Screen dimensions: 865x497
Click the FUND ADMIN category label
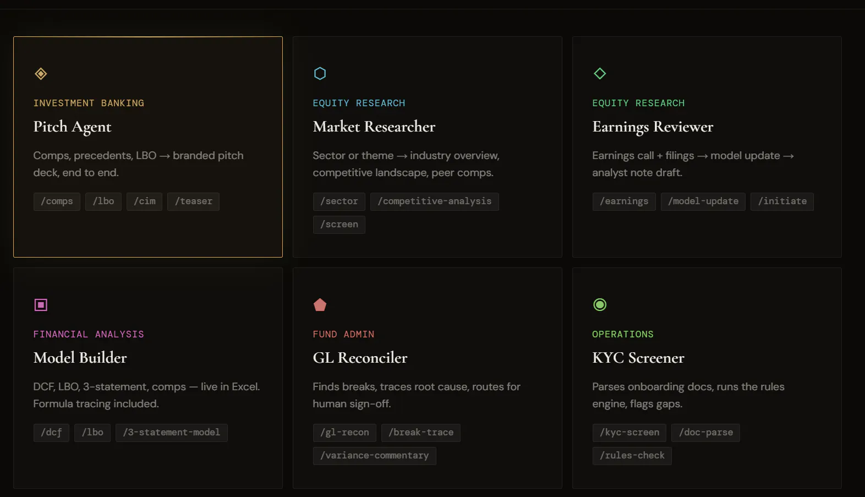pos(343,335)
